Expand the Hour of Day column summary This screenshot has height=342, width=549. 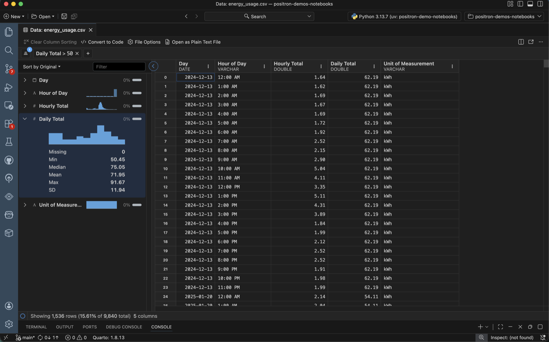tap(25, 93)
